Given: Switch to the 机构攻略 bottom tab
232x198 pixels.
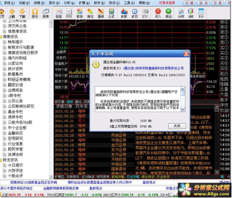Looking at the screenshot, I should pos(118,177).
